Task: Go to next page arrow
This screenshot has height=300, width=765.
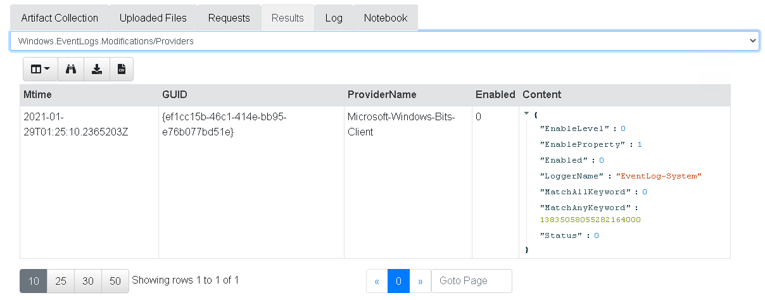Action: coord(420,281)
